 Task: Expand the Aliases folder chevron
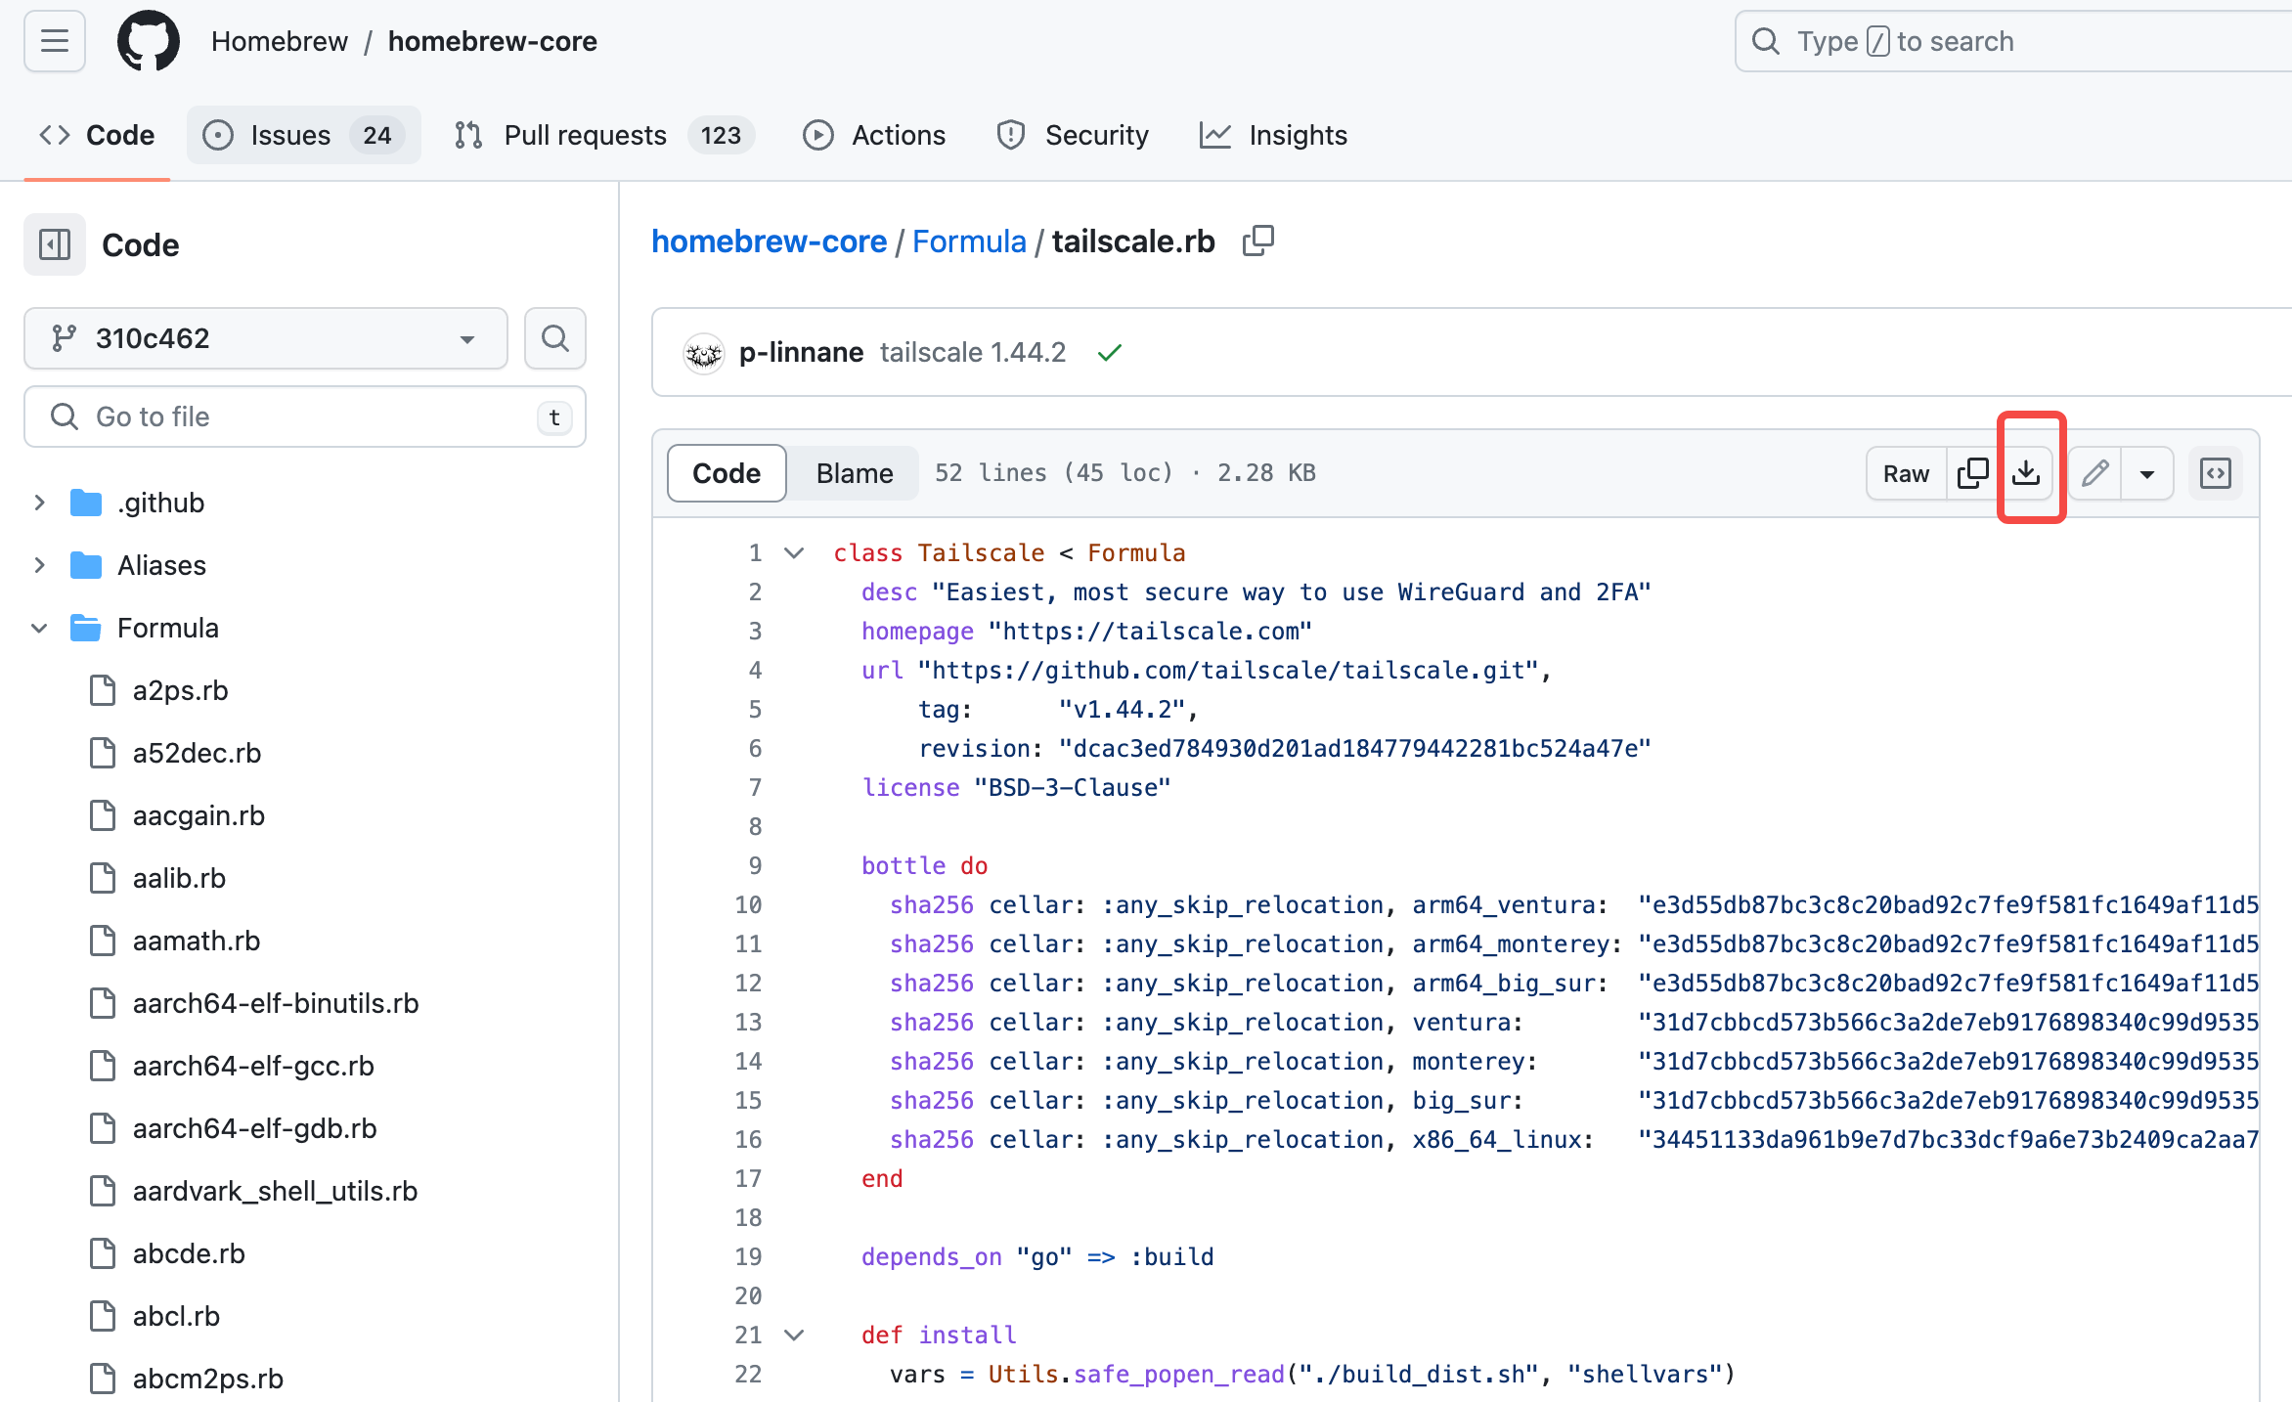tap(39, 565)
